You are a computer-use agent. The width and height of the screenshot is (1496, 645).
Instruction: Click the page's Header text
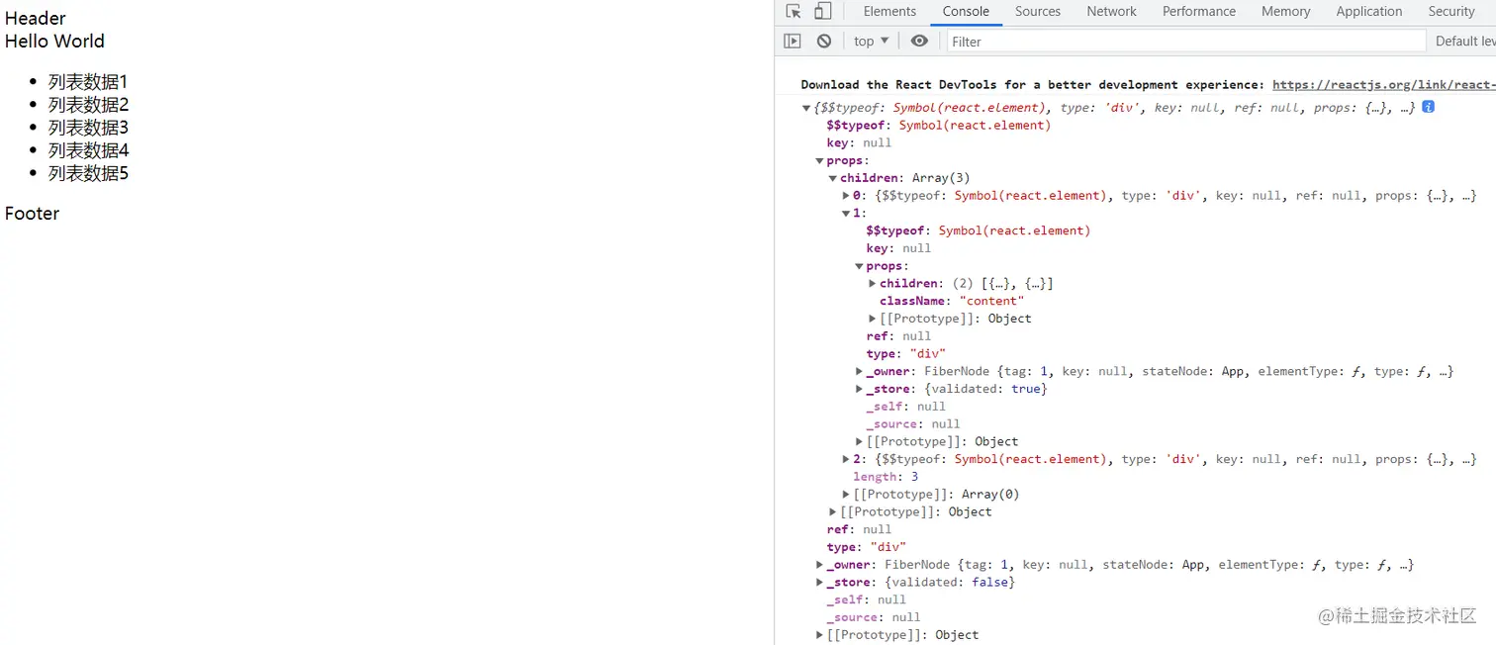36,18
